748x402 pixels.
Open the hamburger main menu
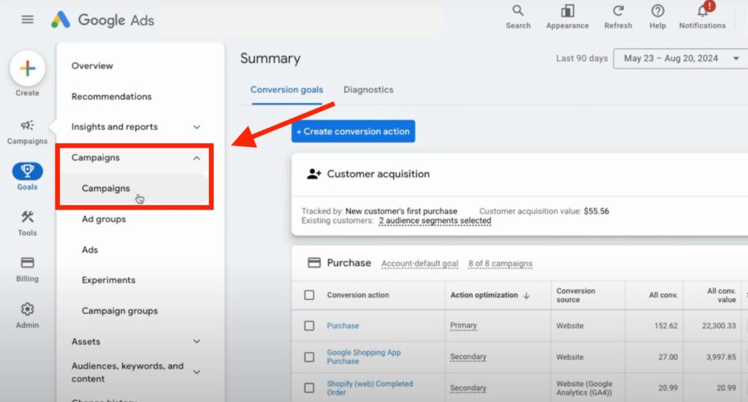click(x=27, y=20)
